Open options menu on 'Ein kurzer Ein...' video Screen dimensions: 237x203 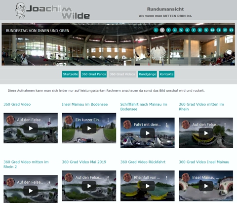[108, 120]
